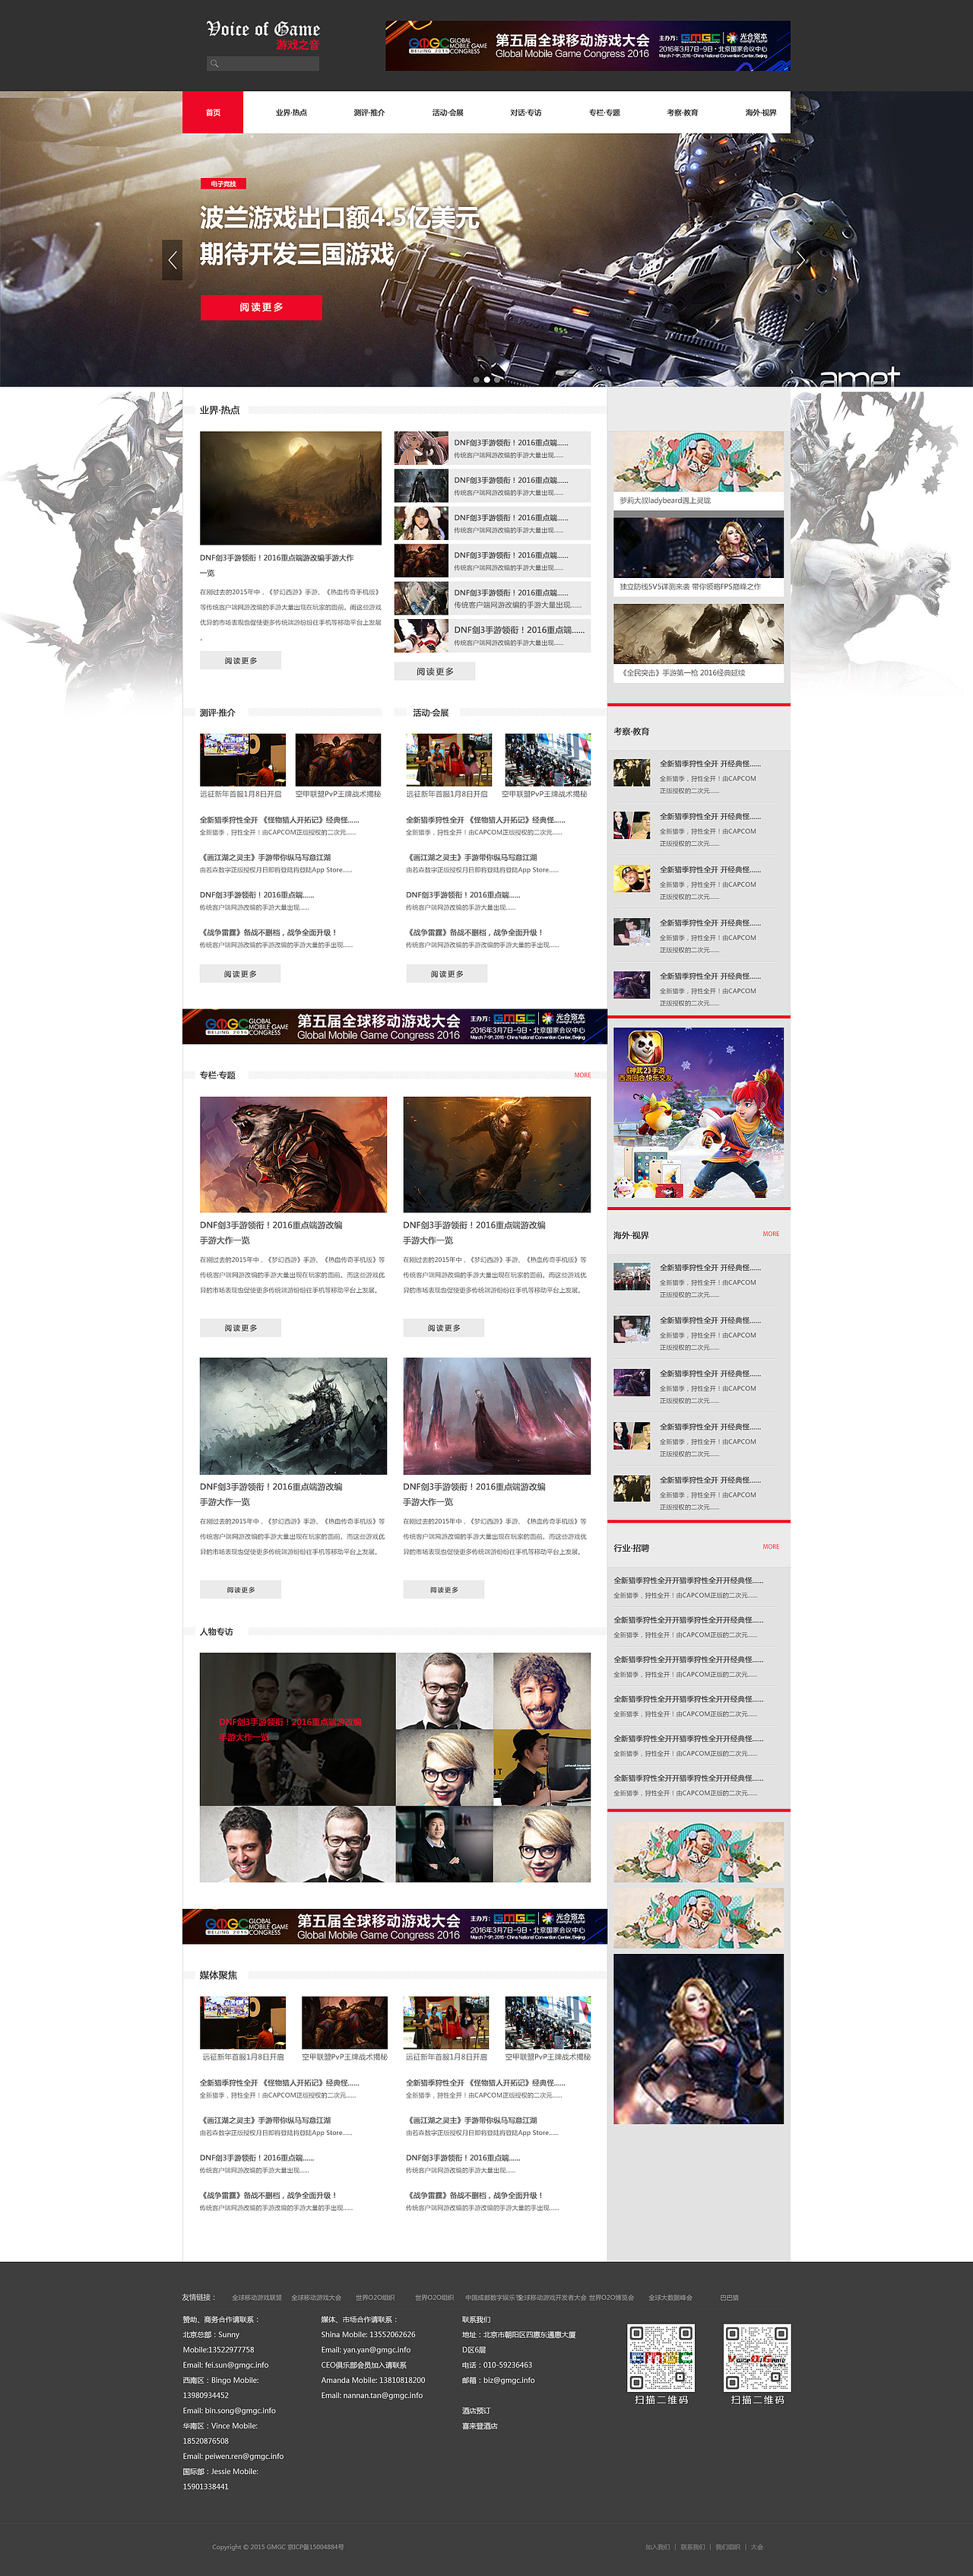Show next hero slide with right arrow
Image resolution: width=973 pixels, height=2576 pixels.
(x=800, y=260)
